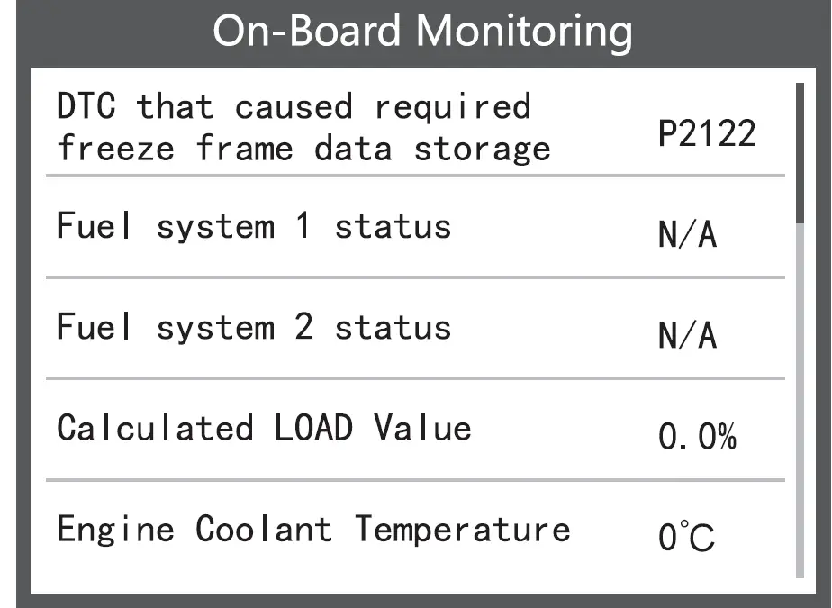Image resolution: width=832 pixels, height=608 pixels.
Task: Click the divider below Fuel system 2 status
Action: pyautogui.click(x=415, y=378)
